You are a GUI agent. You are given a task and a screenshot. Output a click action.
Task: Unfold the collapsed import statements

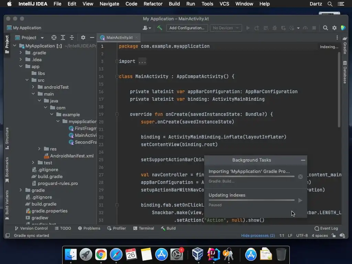(x=117, y=61)
